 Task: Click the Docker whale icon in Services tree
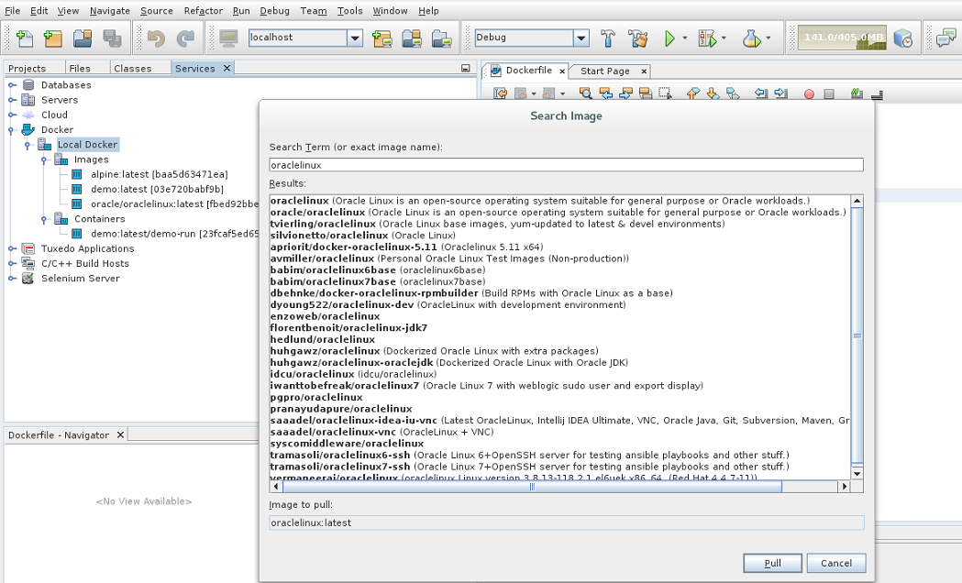click(x=28, y=129)
